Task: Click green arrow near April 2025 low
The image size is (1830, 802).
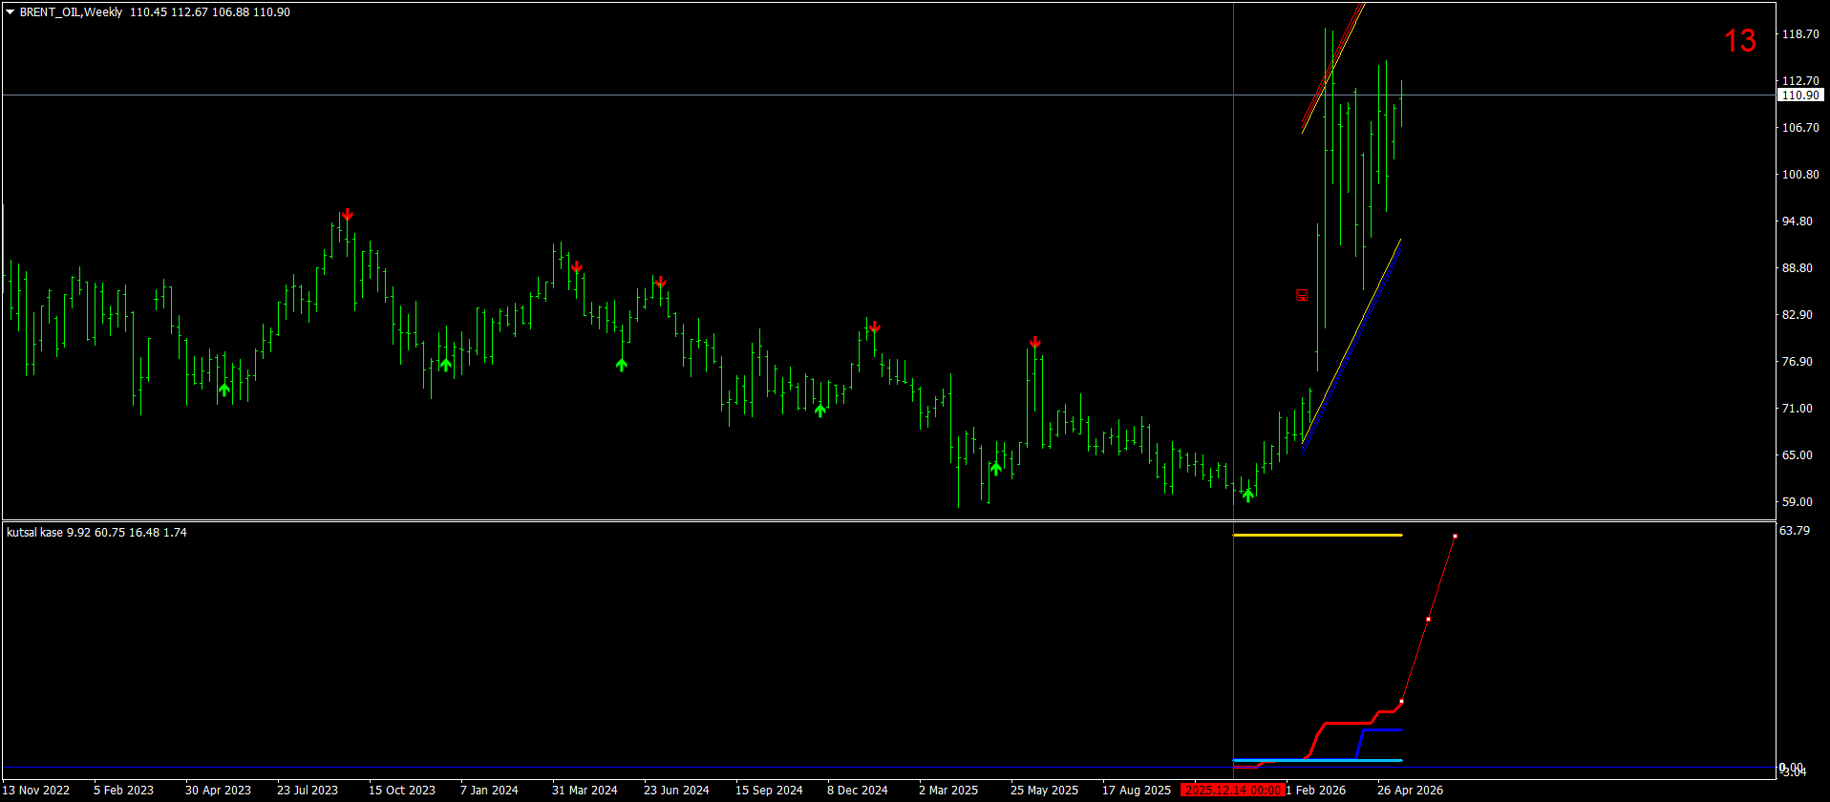Action: [996, 469]
